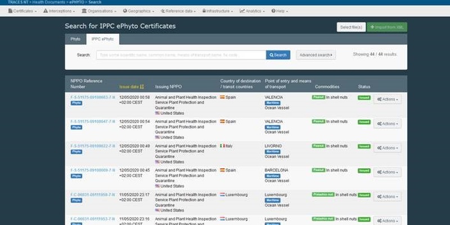Open the Infrastructure menu

tap(218, 11)
